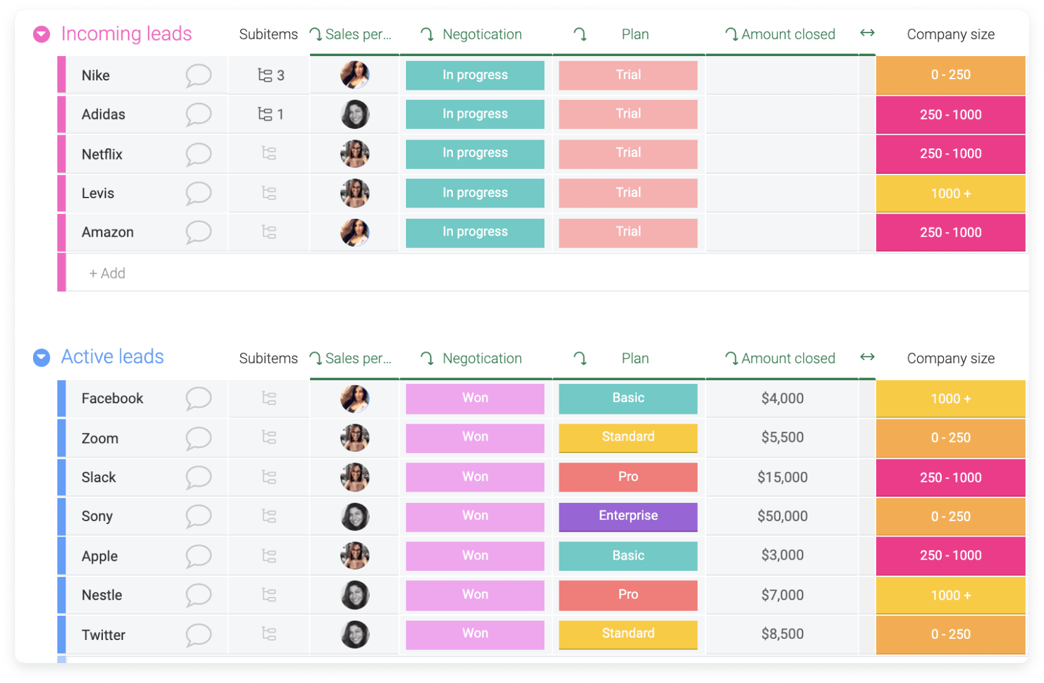Click the subitems icon for Facebook
This screenshot has height=683, width=1044.
click(269, 398)
